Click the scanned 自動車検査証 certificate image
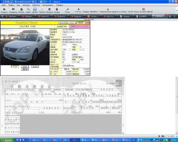Screen dimensions: 178x142 click(x=63, y=105)
